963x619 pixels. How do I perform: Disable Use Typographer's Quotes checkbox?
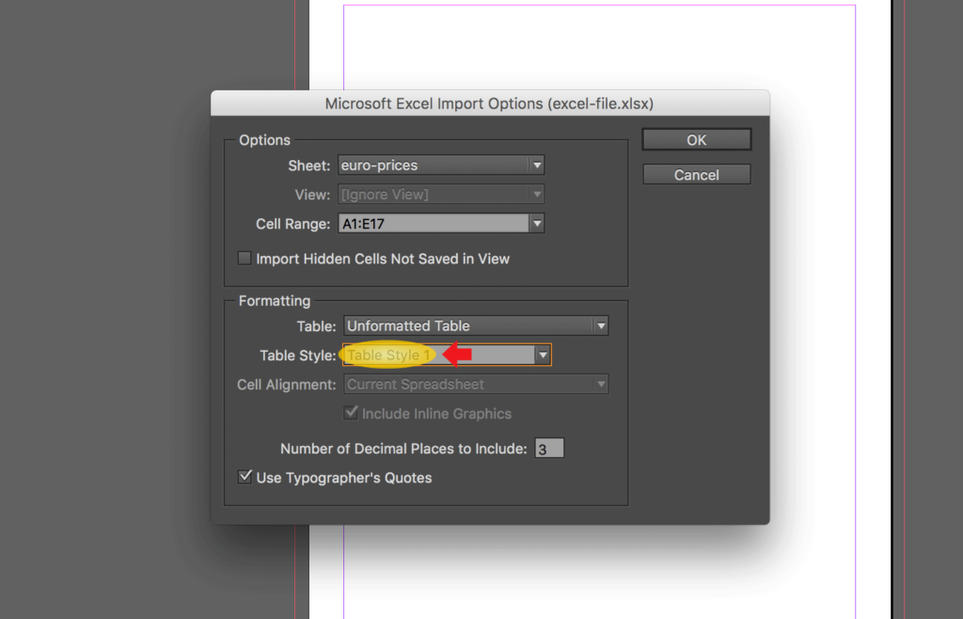(245, 477)
